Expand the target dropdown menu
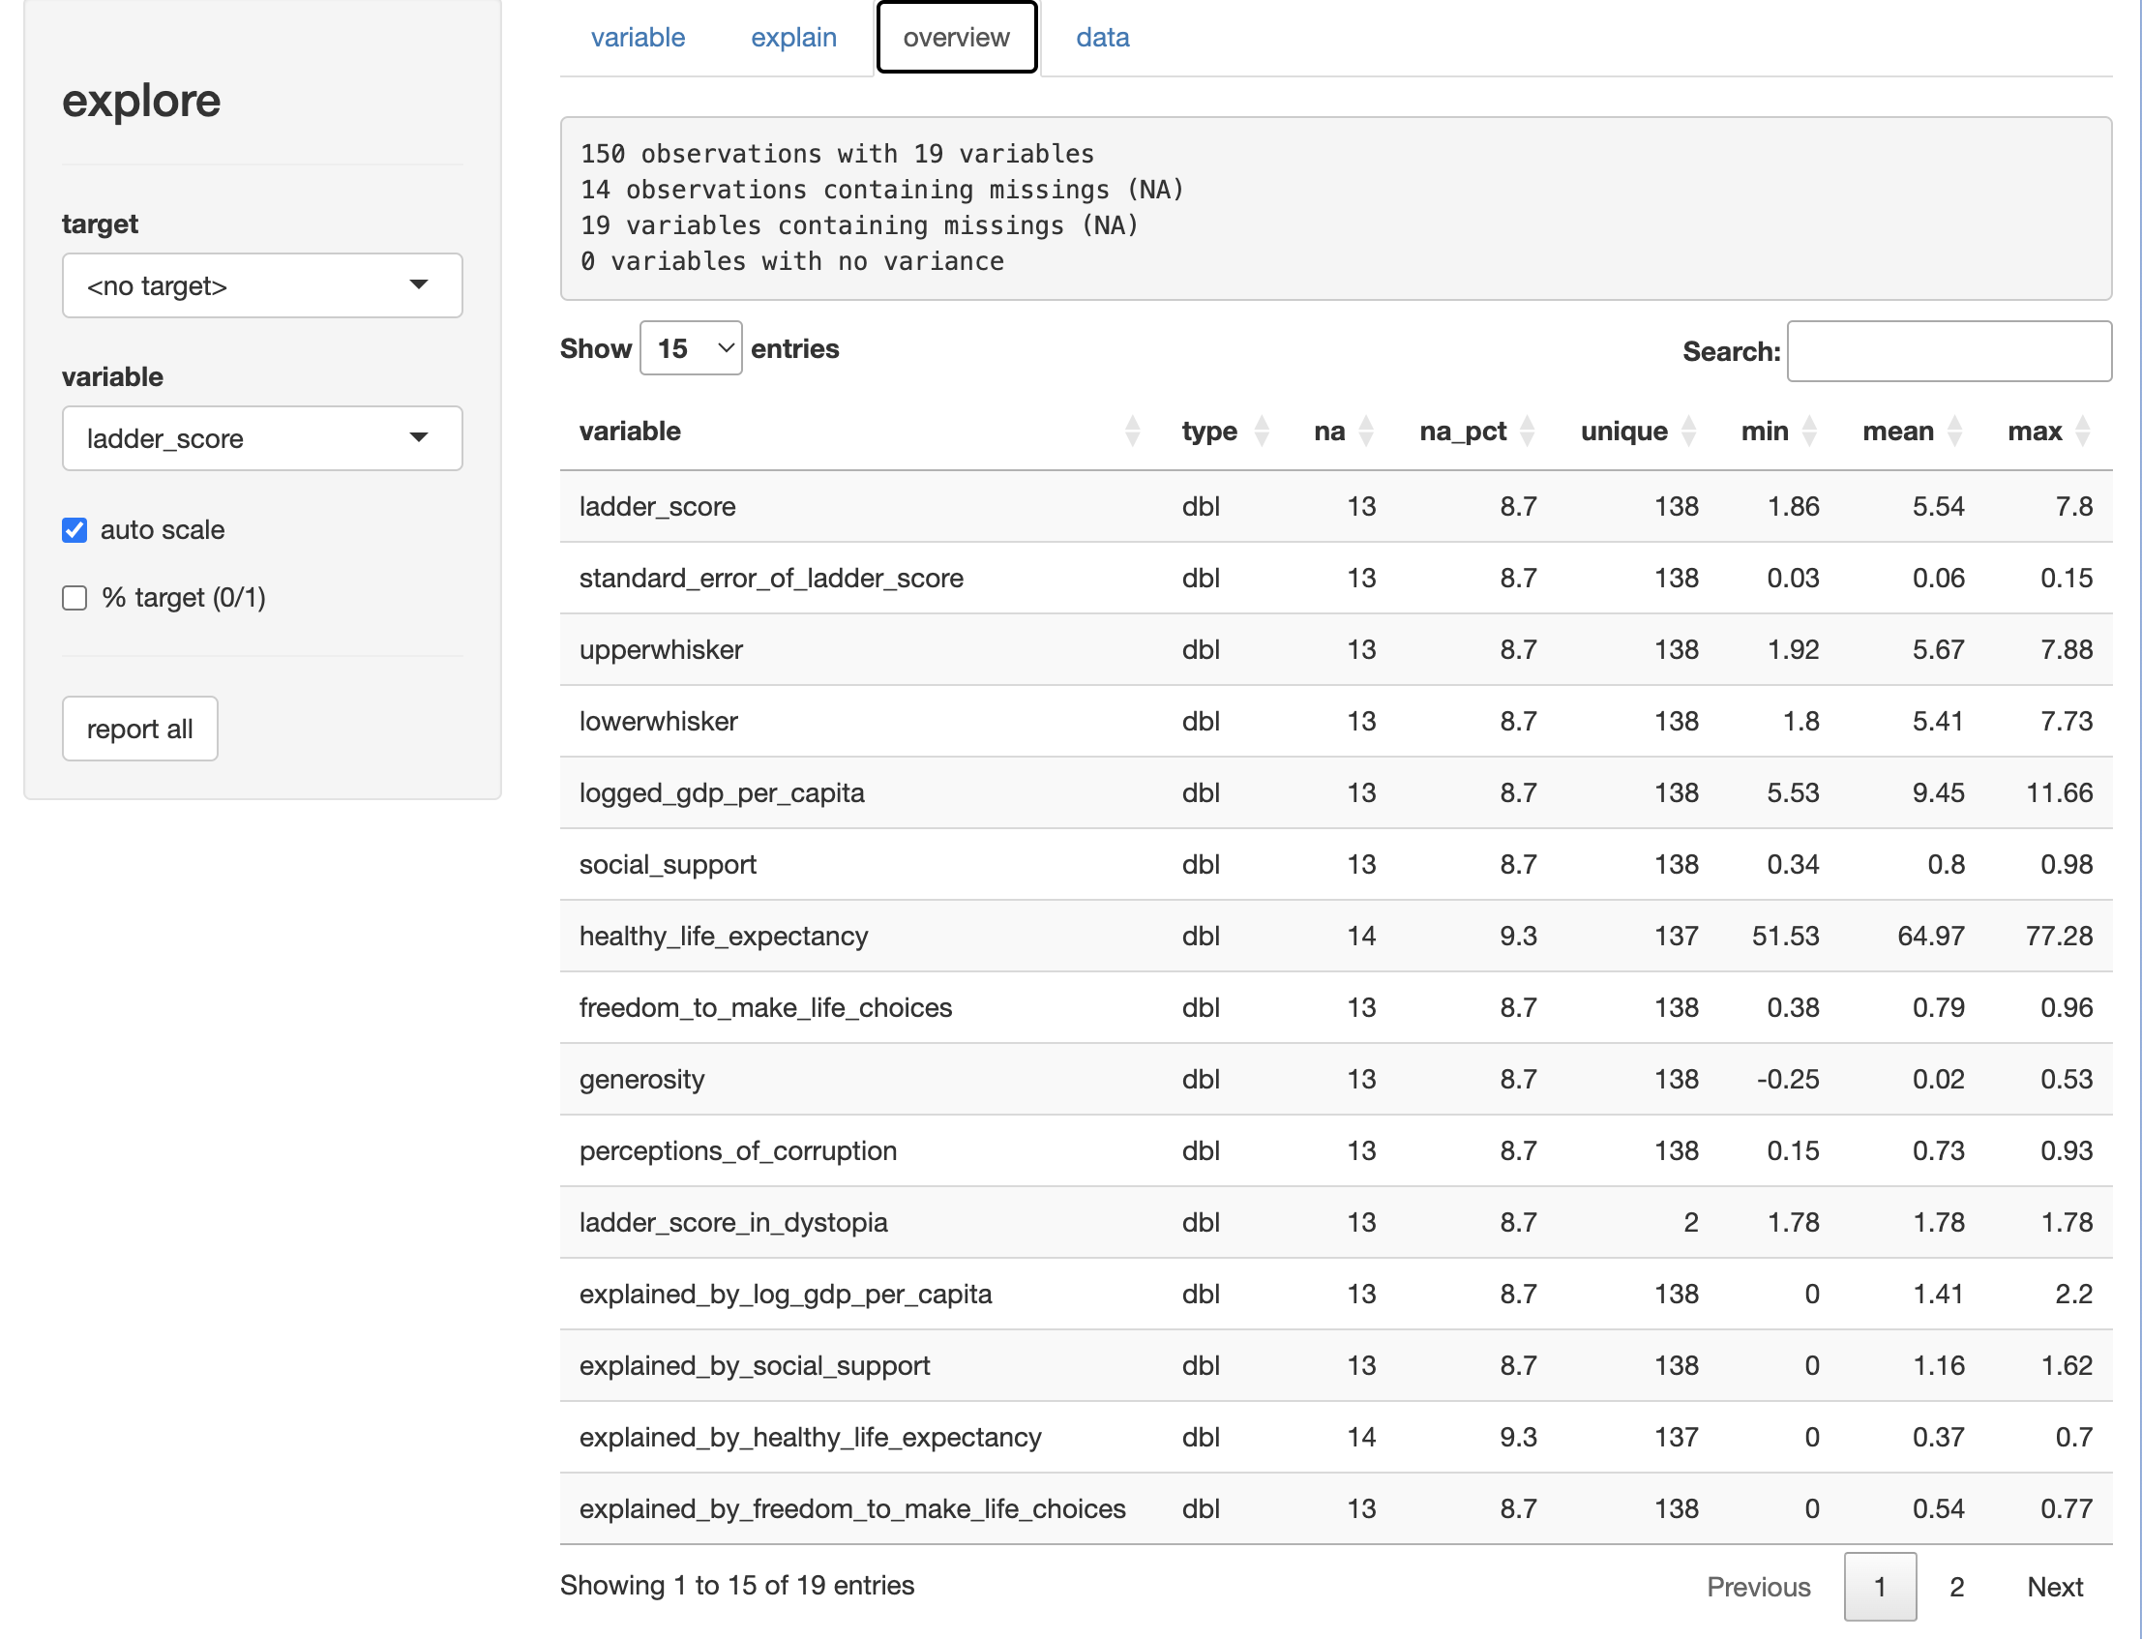2142x1639 pixels. coord(260,284)
